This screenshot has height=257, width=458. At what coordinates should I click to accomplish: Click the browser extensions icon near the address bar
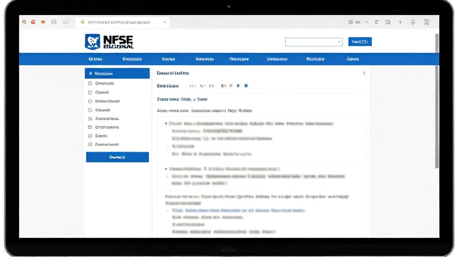click(x=387, y=22)
